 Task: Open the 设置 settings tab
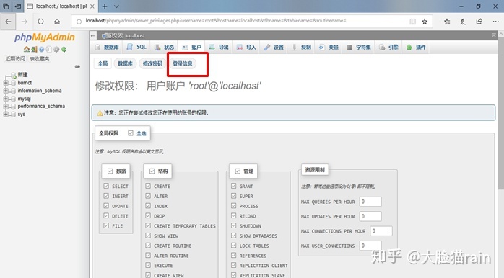coord(274,47)
